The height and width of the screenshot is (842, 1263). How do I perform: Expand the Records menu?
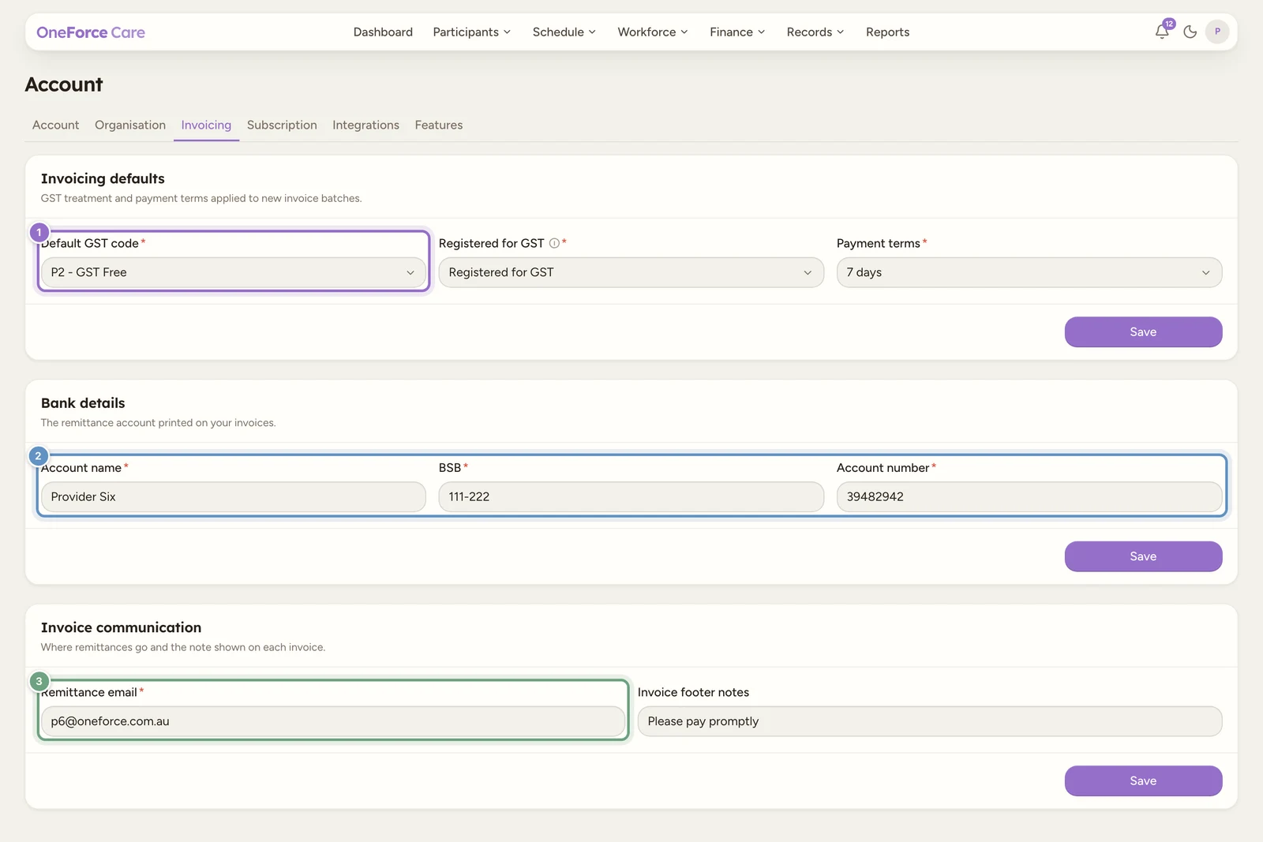(x=815, y=32)
